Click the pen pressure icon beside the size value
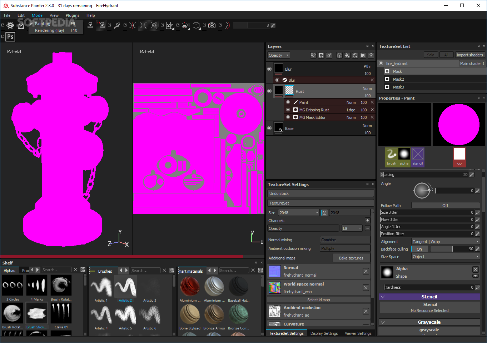 click(273, 25)
